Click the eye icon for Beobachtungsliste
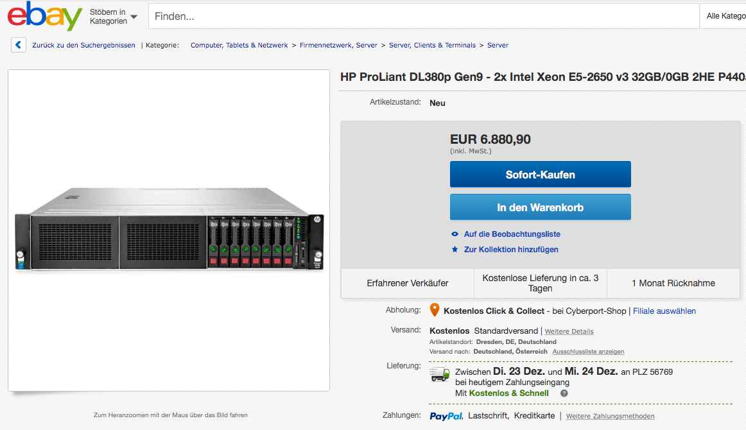 (455, 234)
